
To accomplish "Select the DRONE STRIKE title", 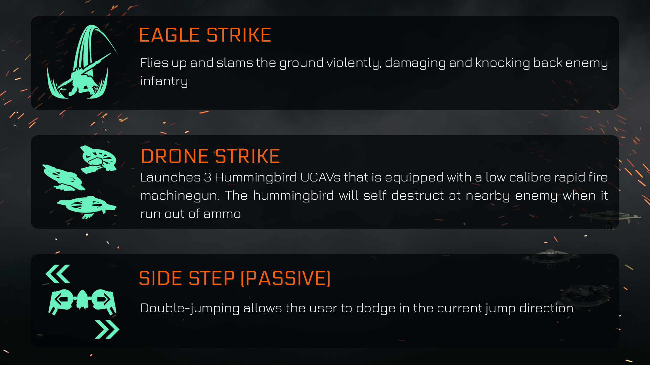I will tap(210, 156).
